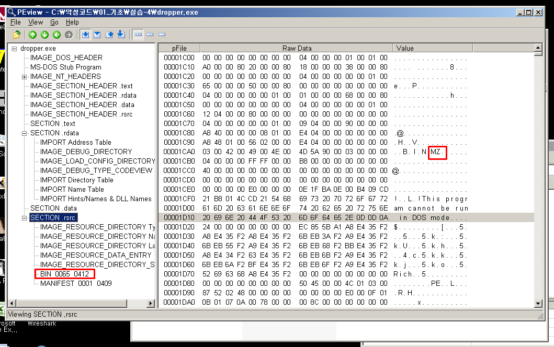Click offset 00001CA0 in the pFile column
The image size is (554, 347).
click(179, 152)
